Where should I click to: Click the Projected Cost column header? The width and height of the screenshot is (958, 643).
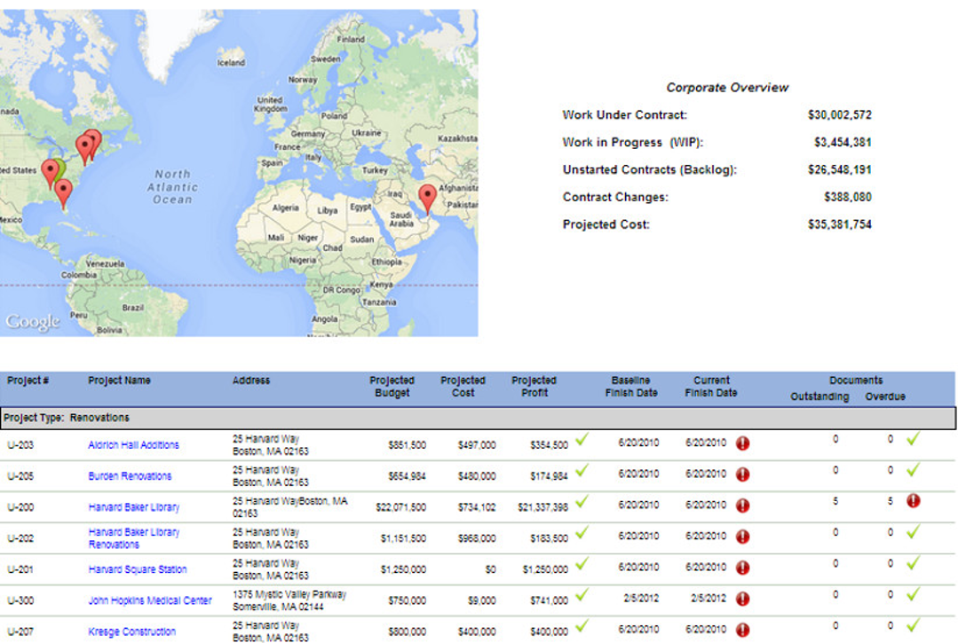coord(463,387)
